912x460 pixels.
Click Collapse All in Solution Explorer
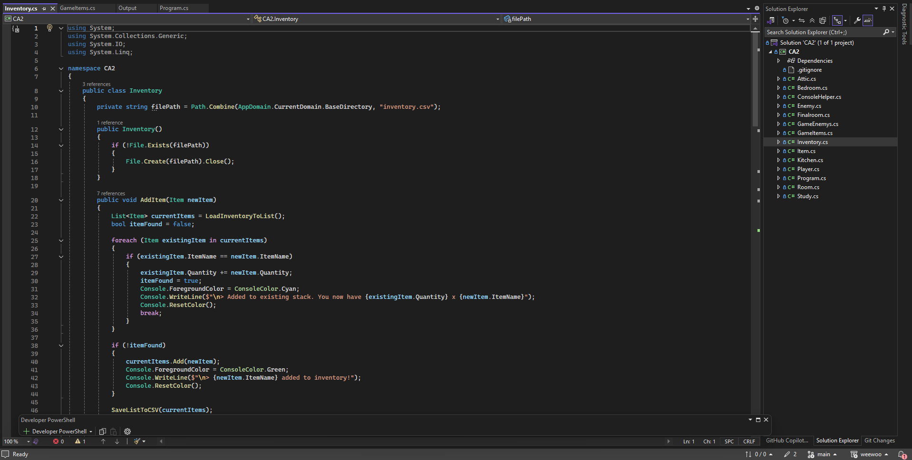[812, 20]
